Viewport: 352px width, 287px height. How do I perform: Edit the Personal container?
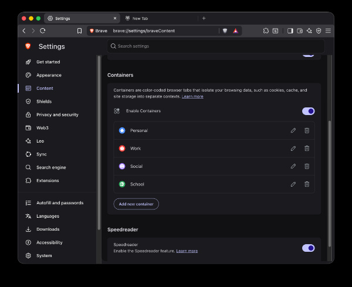tap(293, 130)
